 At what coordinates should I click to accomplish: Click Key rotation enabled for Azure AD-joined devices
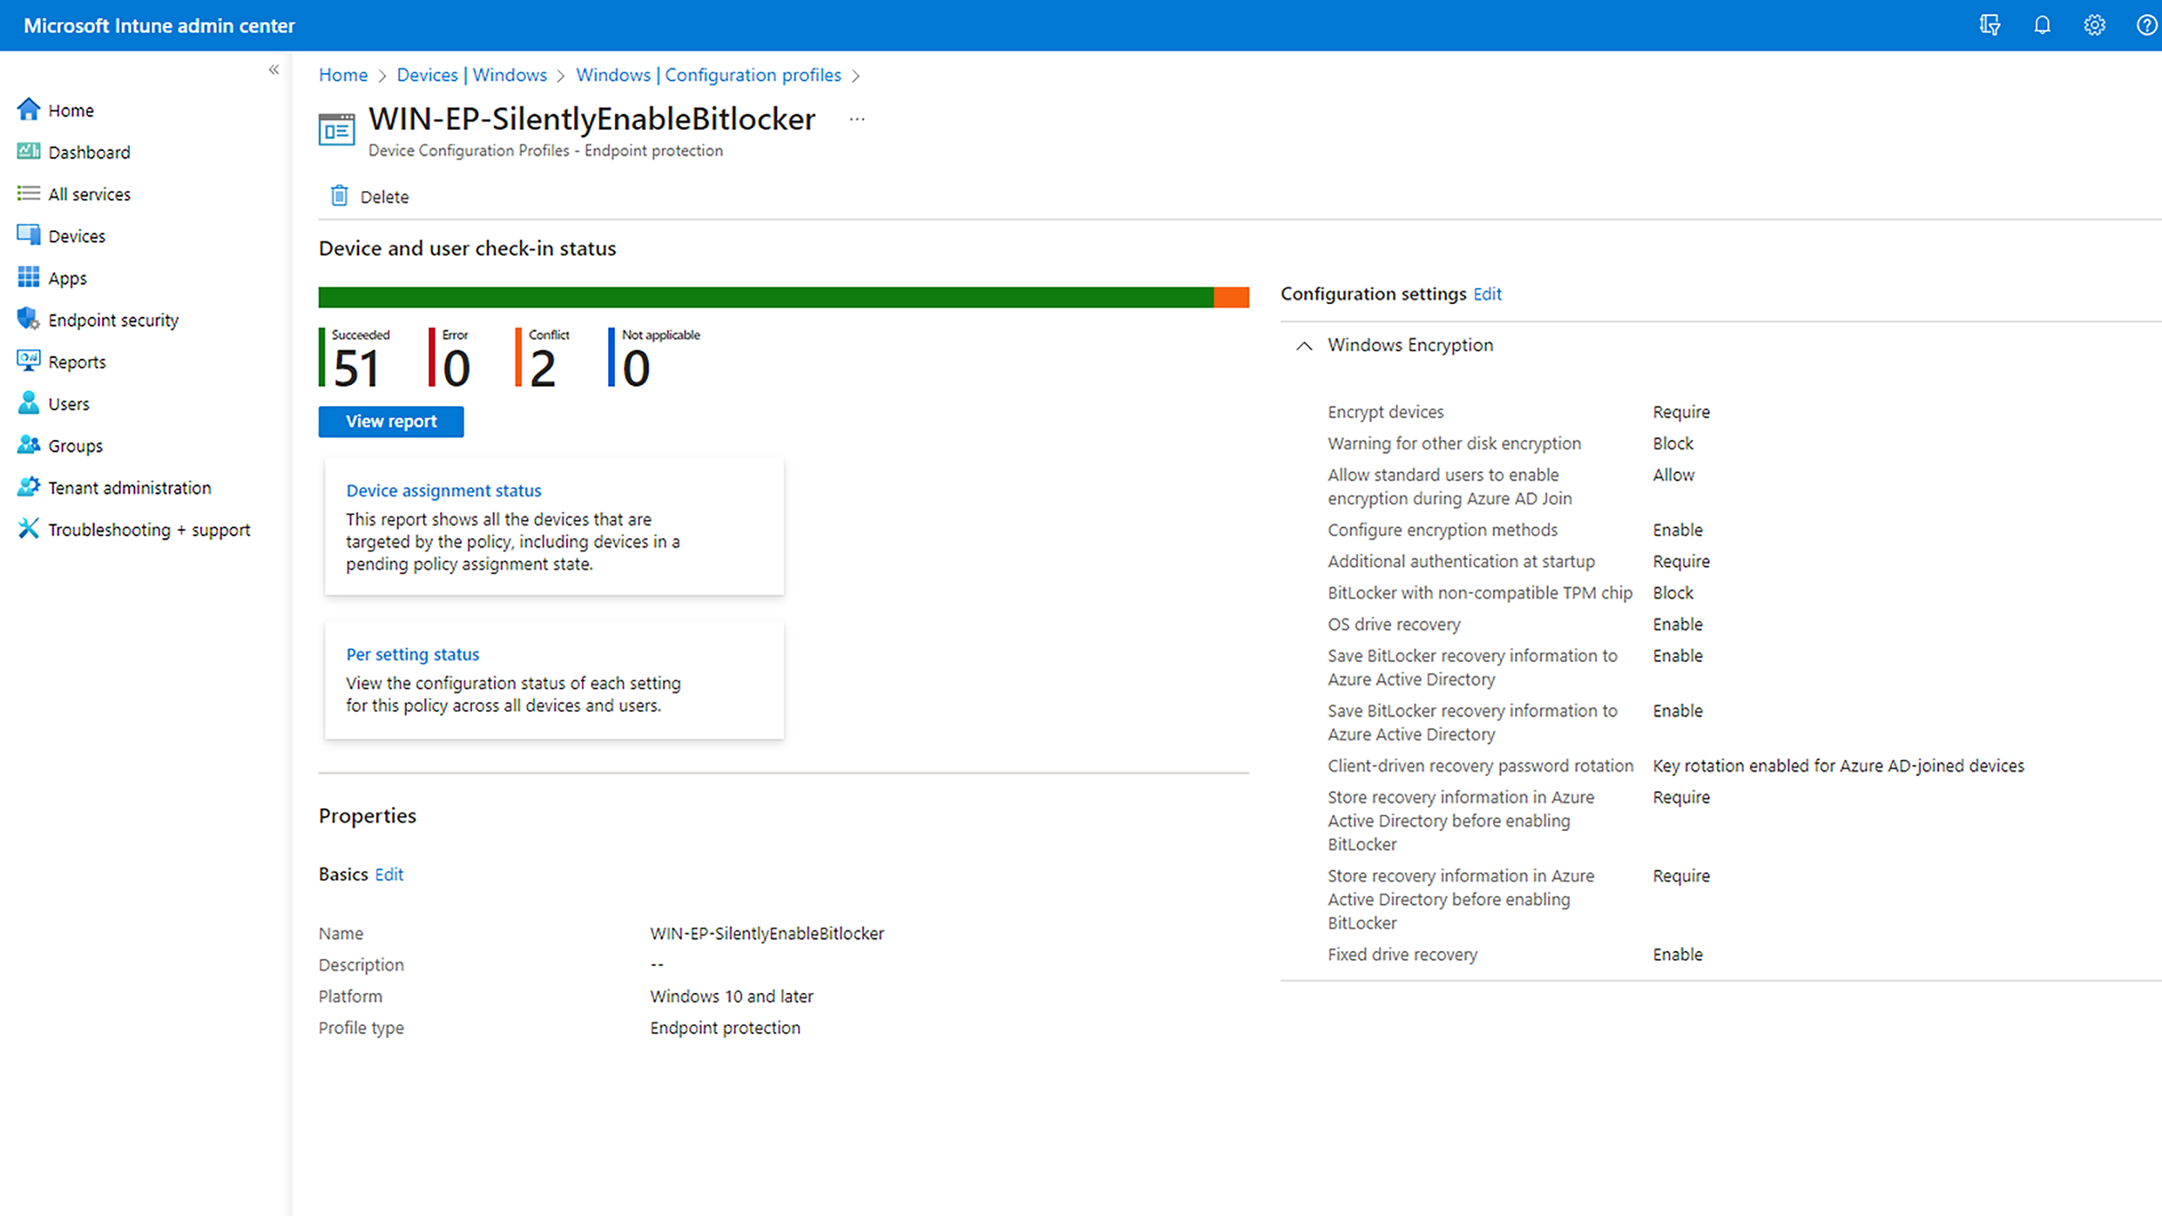tap(1838, 766)
